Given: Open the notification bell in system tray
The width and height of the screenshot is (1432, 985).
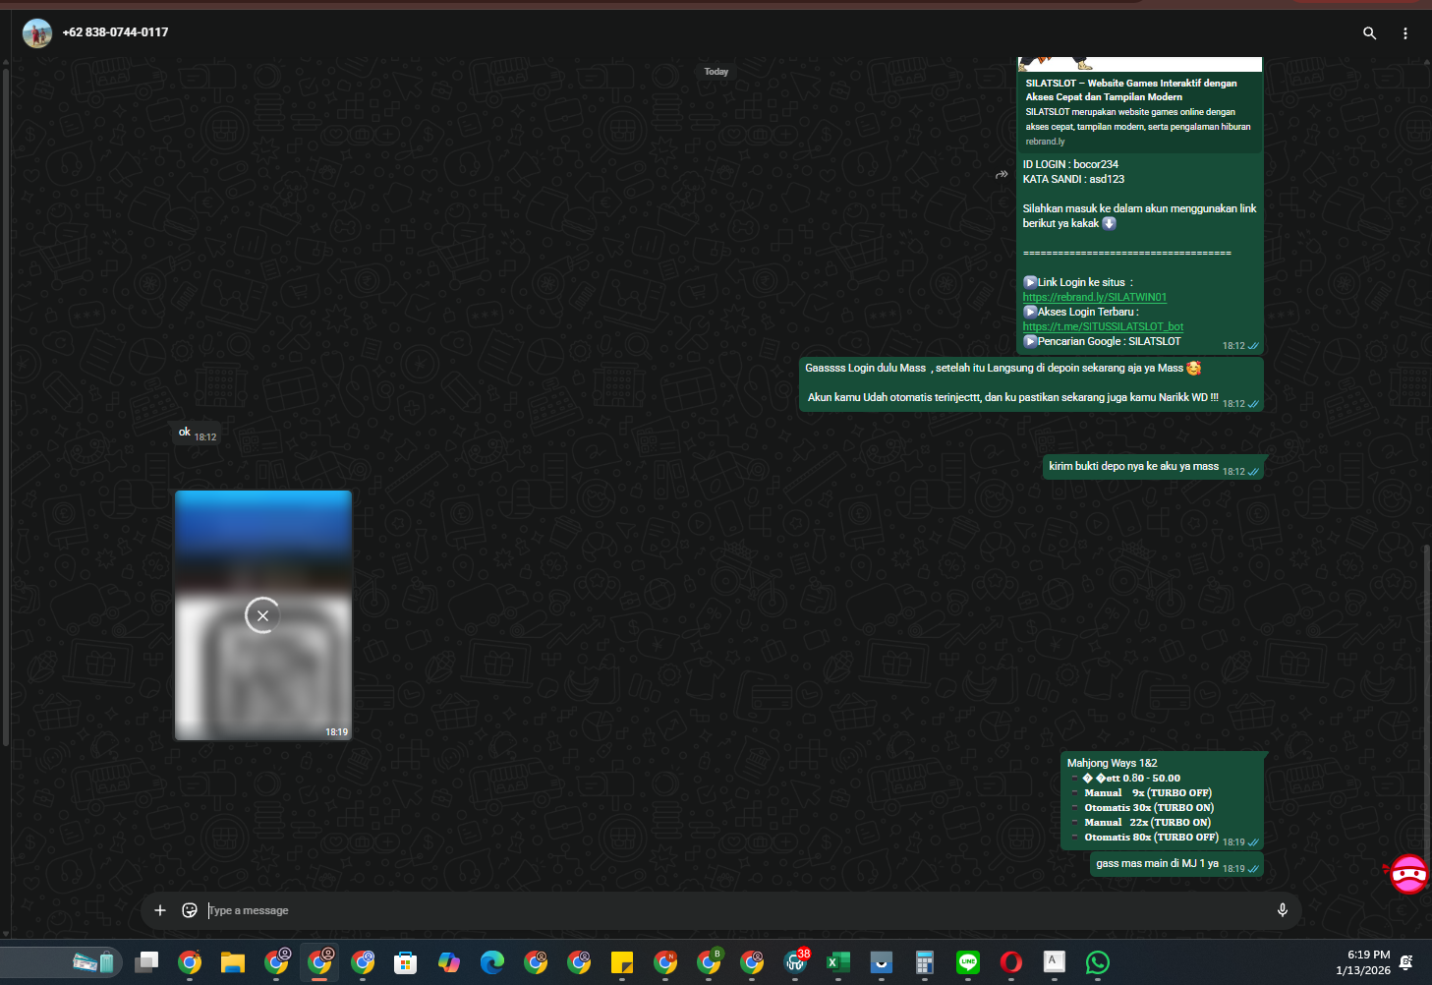Looking at the screenshot, I should pyautogui.click(x=1406, y=962).
